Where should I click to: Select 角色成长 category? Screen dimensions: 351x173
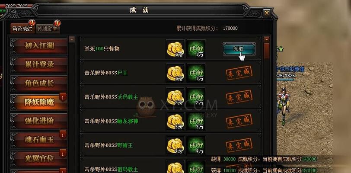click(x=39, y=83)
